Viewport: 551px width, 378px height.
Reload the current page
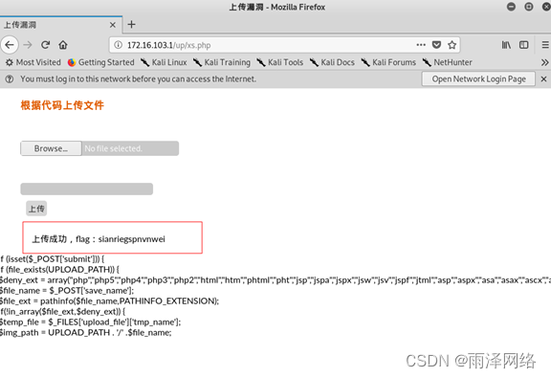click(45, 45)
